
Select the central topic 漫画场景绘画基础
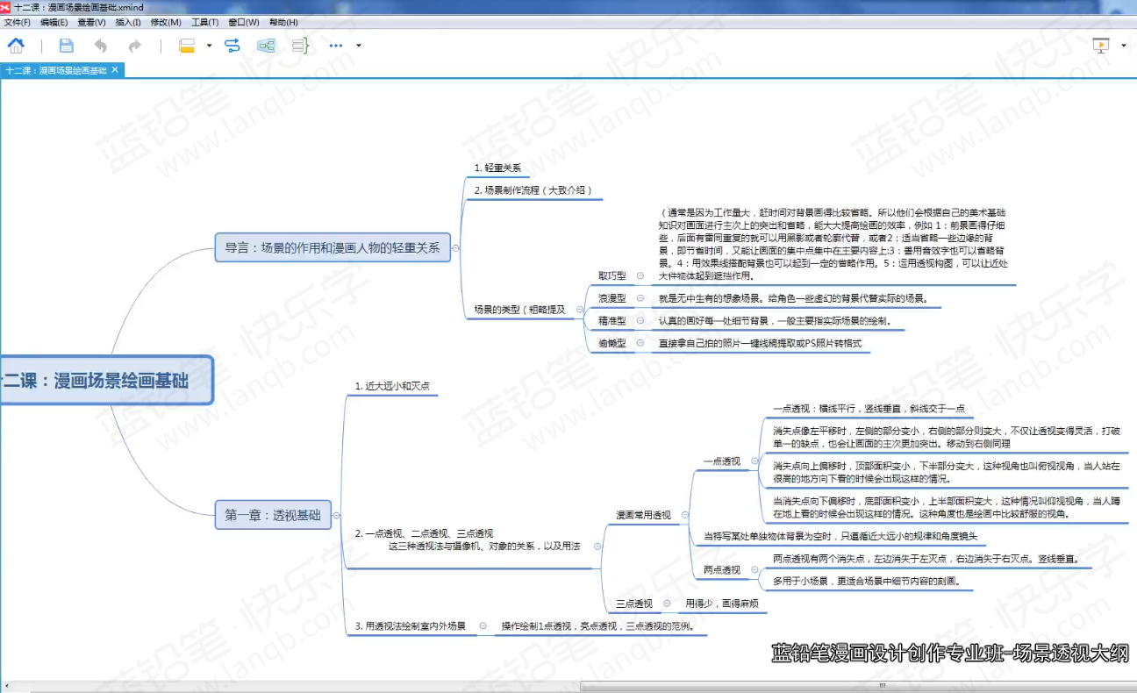pyautogui.click(x=106, y=380)
